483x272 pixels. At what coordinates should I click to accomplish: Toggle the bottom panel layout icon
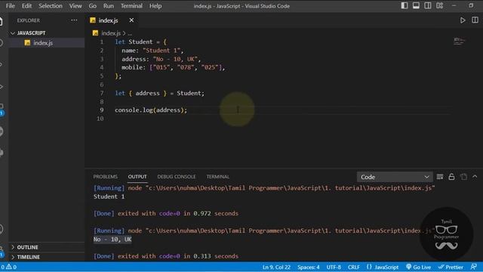(416, 5)
